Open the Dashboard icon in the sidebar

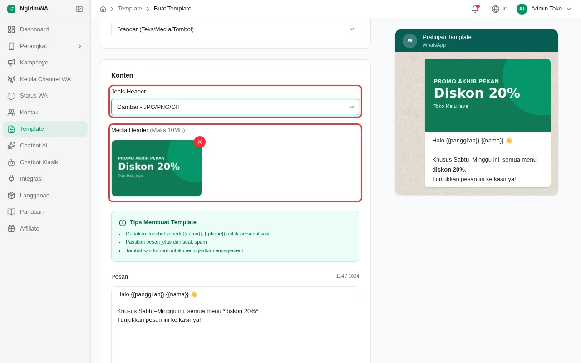[x=11, y=29]
